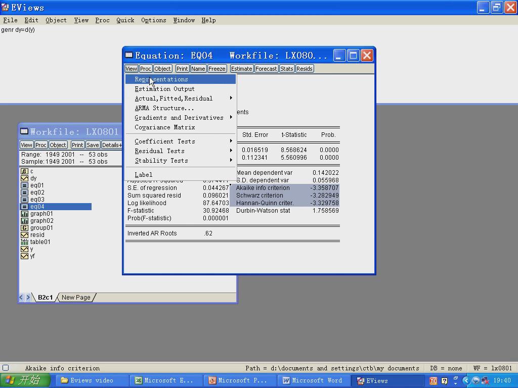Click the eq03 equation icon
The image size is (518, 388).
click(x=24, y=200)
